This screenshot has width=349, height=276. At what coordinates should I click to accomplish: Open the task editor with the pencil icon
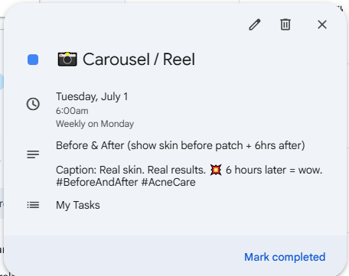(x=255, y=24)
